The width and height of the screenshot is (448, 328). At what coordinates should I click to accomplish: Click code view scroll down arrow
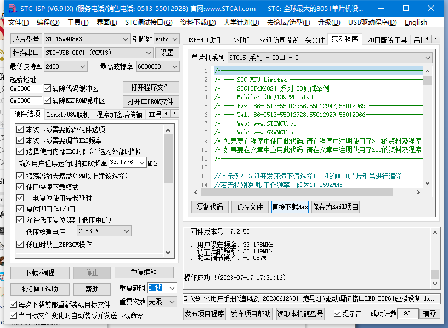[x=427, y=183]
